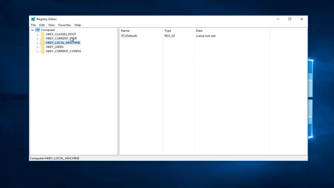This screenshot has width=334, height=188.
Task: Sort by the Data column header
Action: [232, 31]
